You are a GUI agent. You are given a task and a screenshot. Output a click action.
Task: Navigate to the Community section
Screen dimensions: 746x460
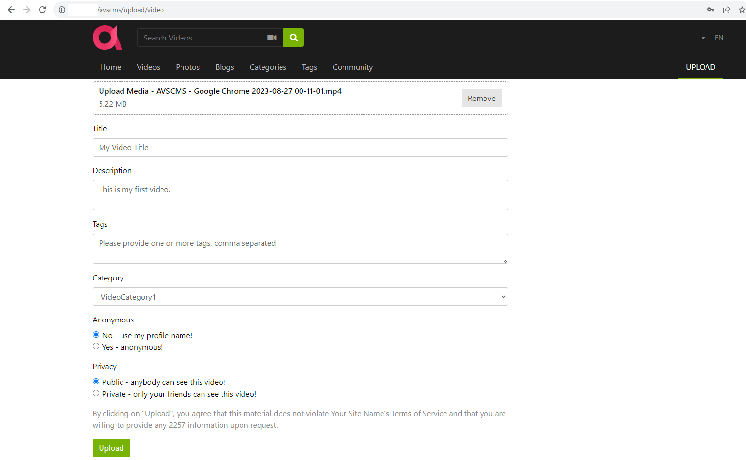click(x=352, y=67)
